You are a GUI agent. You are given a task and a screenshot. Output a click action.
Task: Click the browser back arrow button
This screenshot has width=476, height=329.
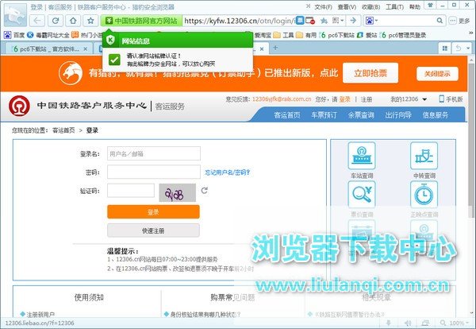37,21
